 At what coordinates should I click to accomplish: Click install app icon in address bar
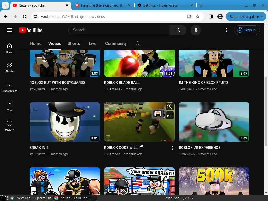tap(189, 16)
